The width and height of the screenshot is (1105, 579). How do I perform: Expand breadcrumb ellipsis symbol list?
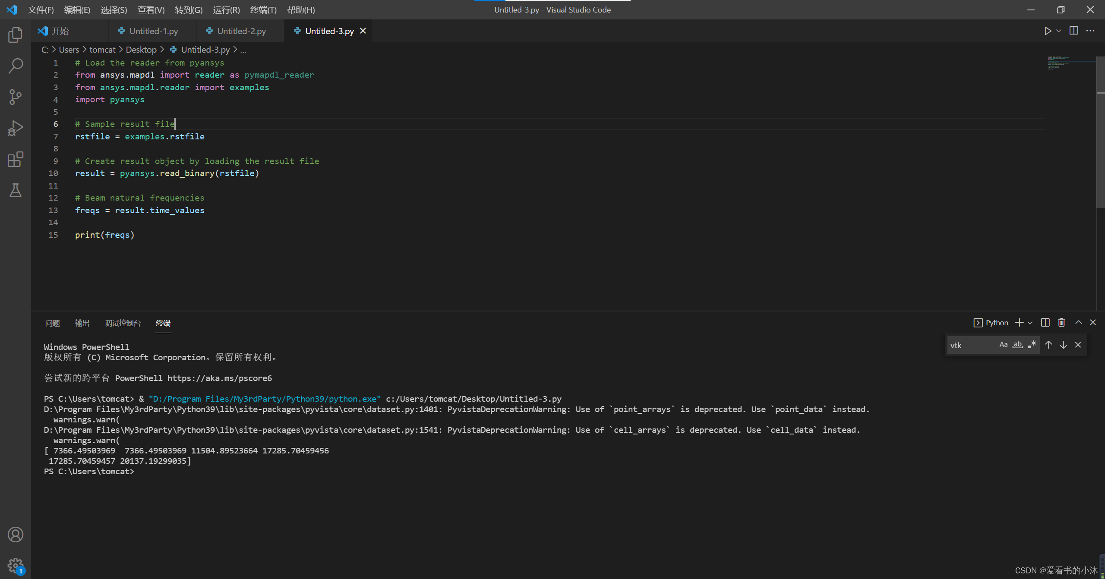tap(243, 50)
